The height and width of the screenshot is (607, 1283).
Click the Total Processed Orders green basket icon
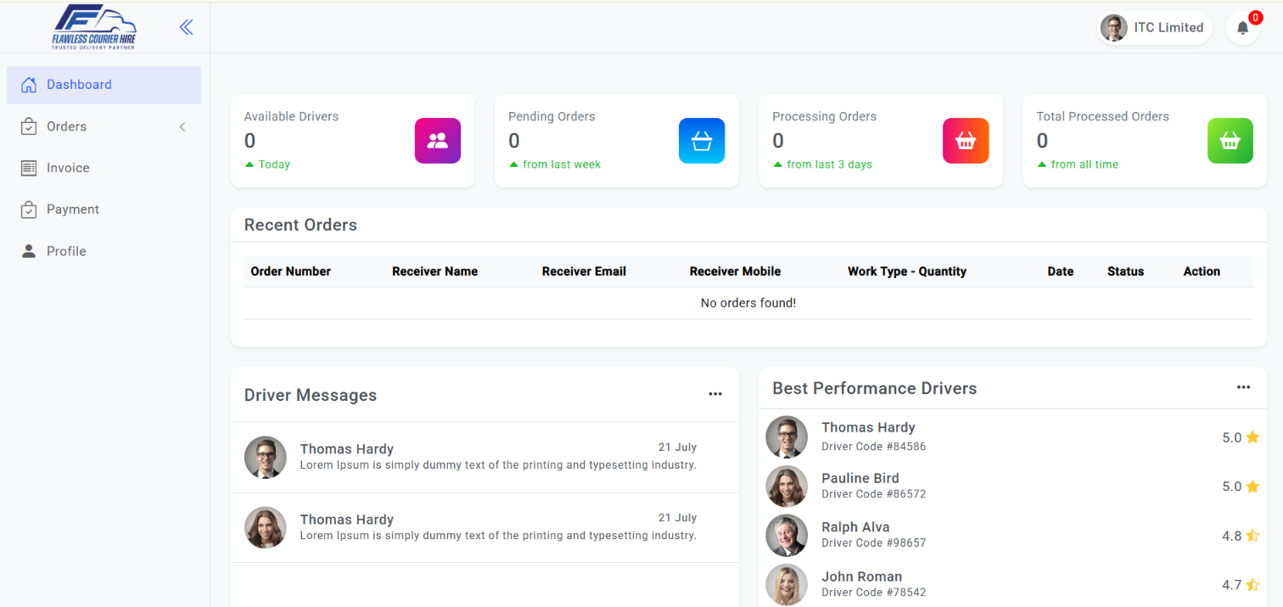click(x=1230, y=141)
